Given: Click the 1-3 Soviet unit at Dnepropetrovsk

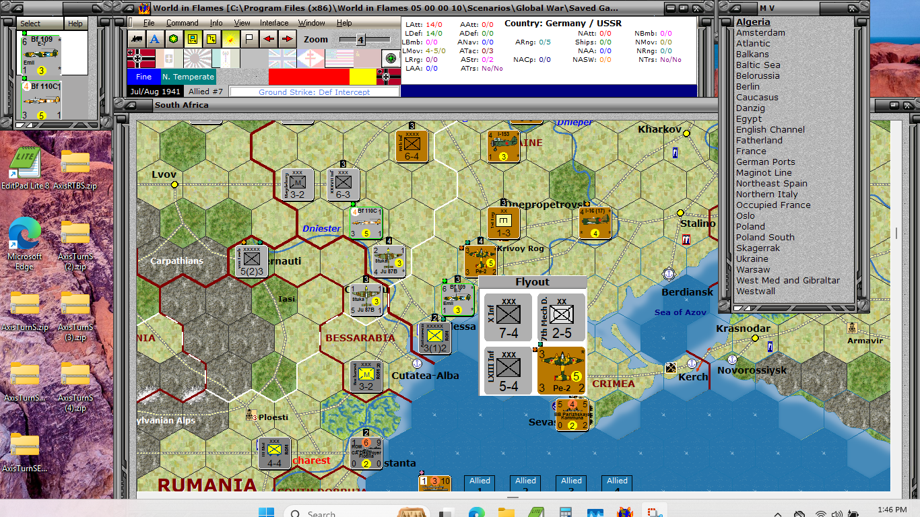Looking at the screenshot, I should click(x=504, y=223).
